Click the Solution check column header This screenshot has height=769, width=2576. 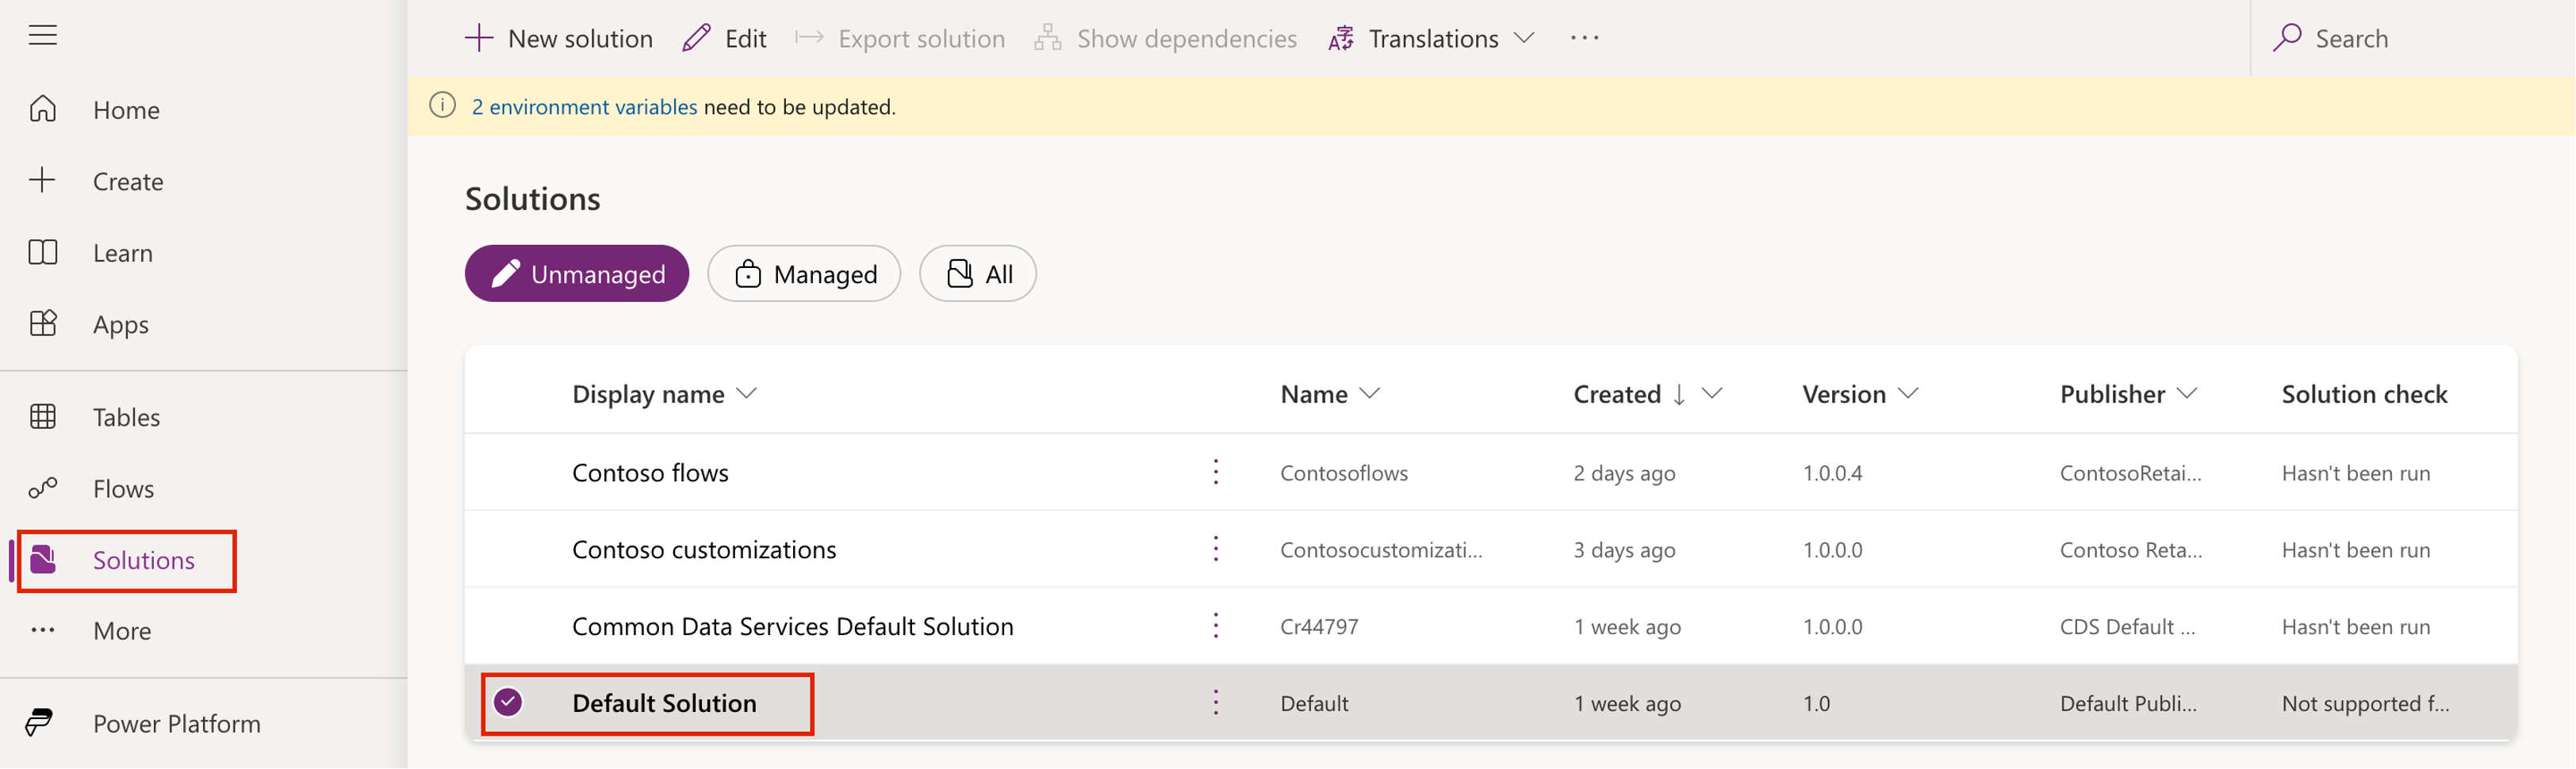(x=2364, y=394)
